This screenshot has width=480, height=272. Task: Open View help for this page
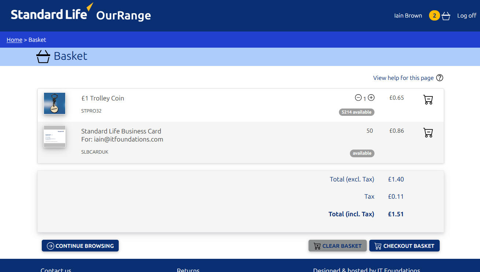click(x=403, y=78)
